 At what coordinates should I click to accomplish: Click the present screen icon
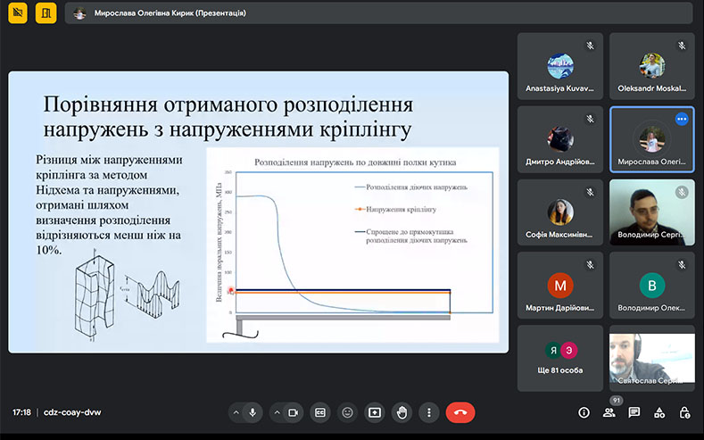click(x=375, y=412)
